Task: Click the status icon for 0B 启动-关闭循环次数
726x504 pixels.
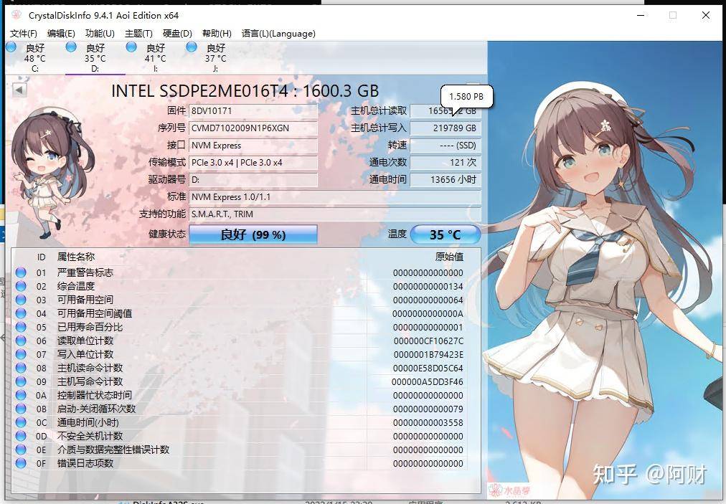Action: (x=21, y=409)
